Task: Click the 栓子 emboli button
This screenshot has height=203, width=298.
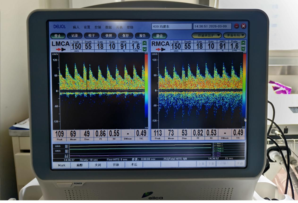Action: coord(91,35)
